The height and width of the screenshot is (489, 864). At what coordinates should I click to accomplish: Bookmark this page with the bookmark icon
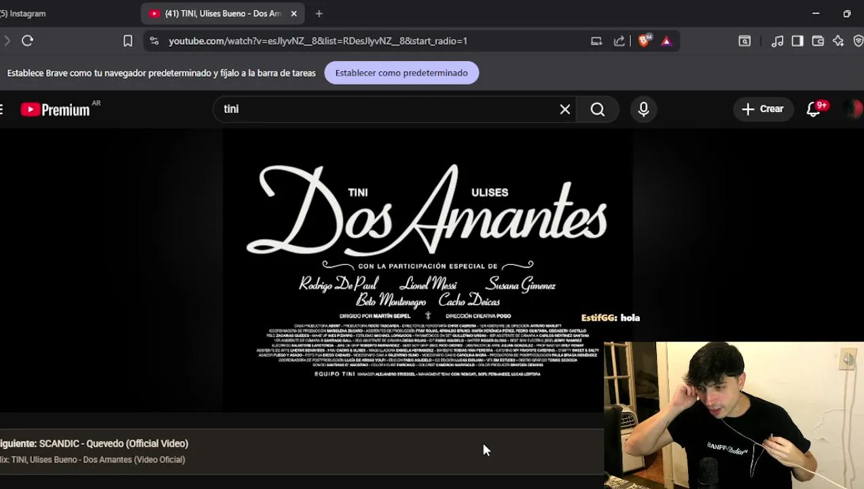[128, 41]
